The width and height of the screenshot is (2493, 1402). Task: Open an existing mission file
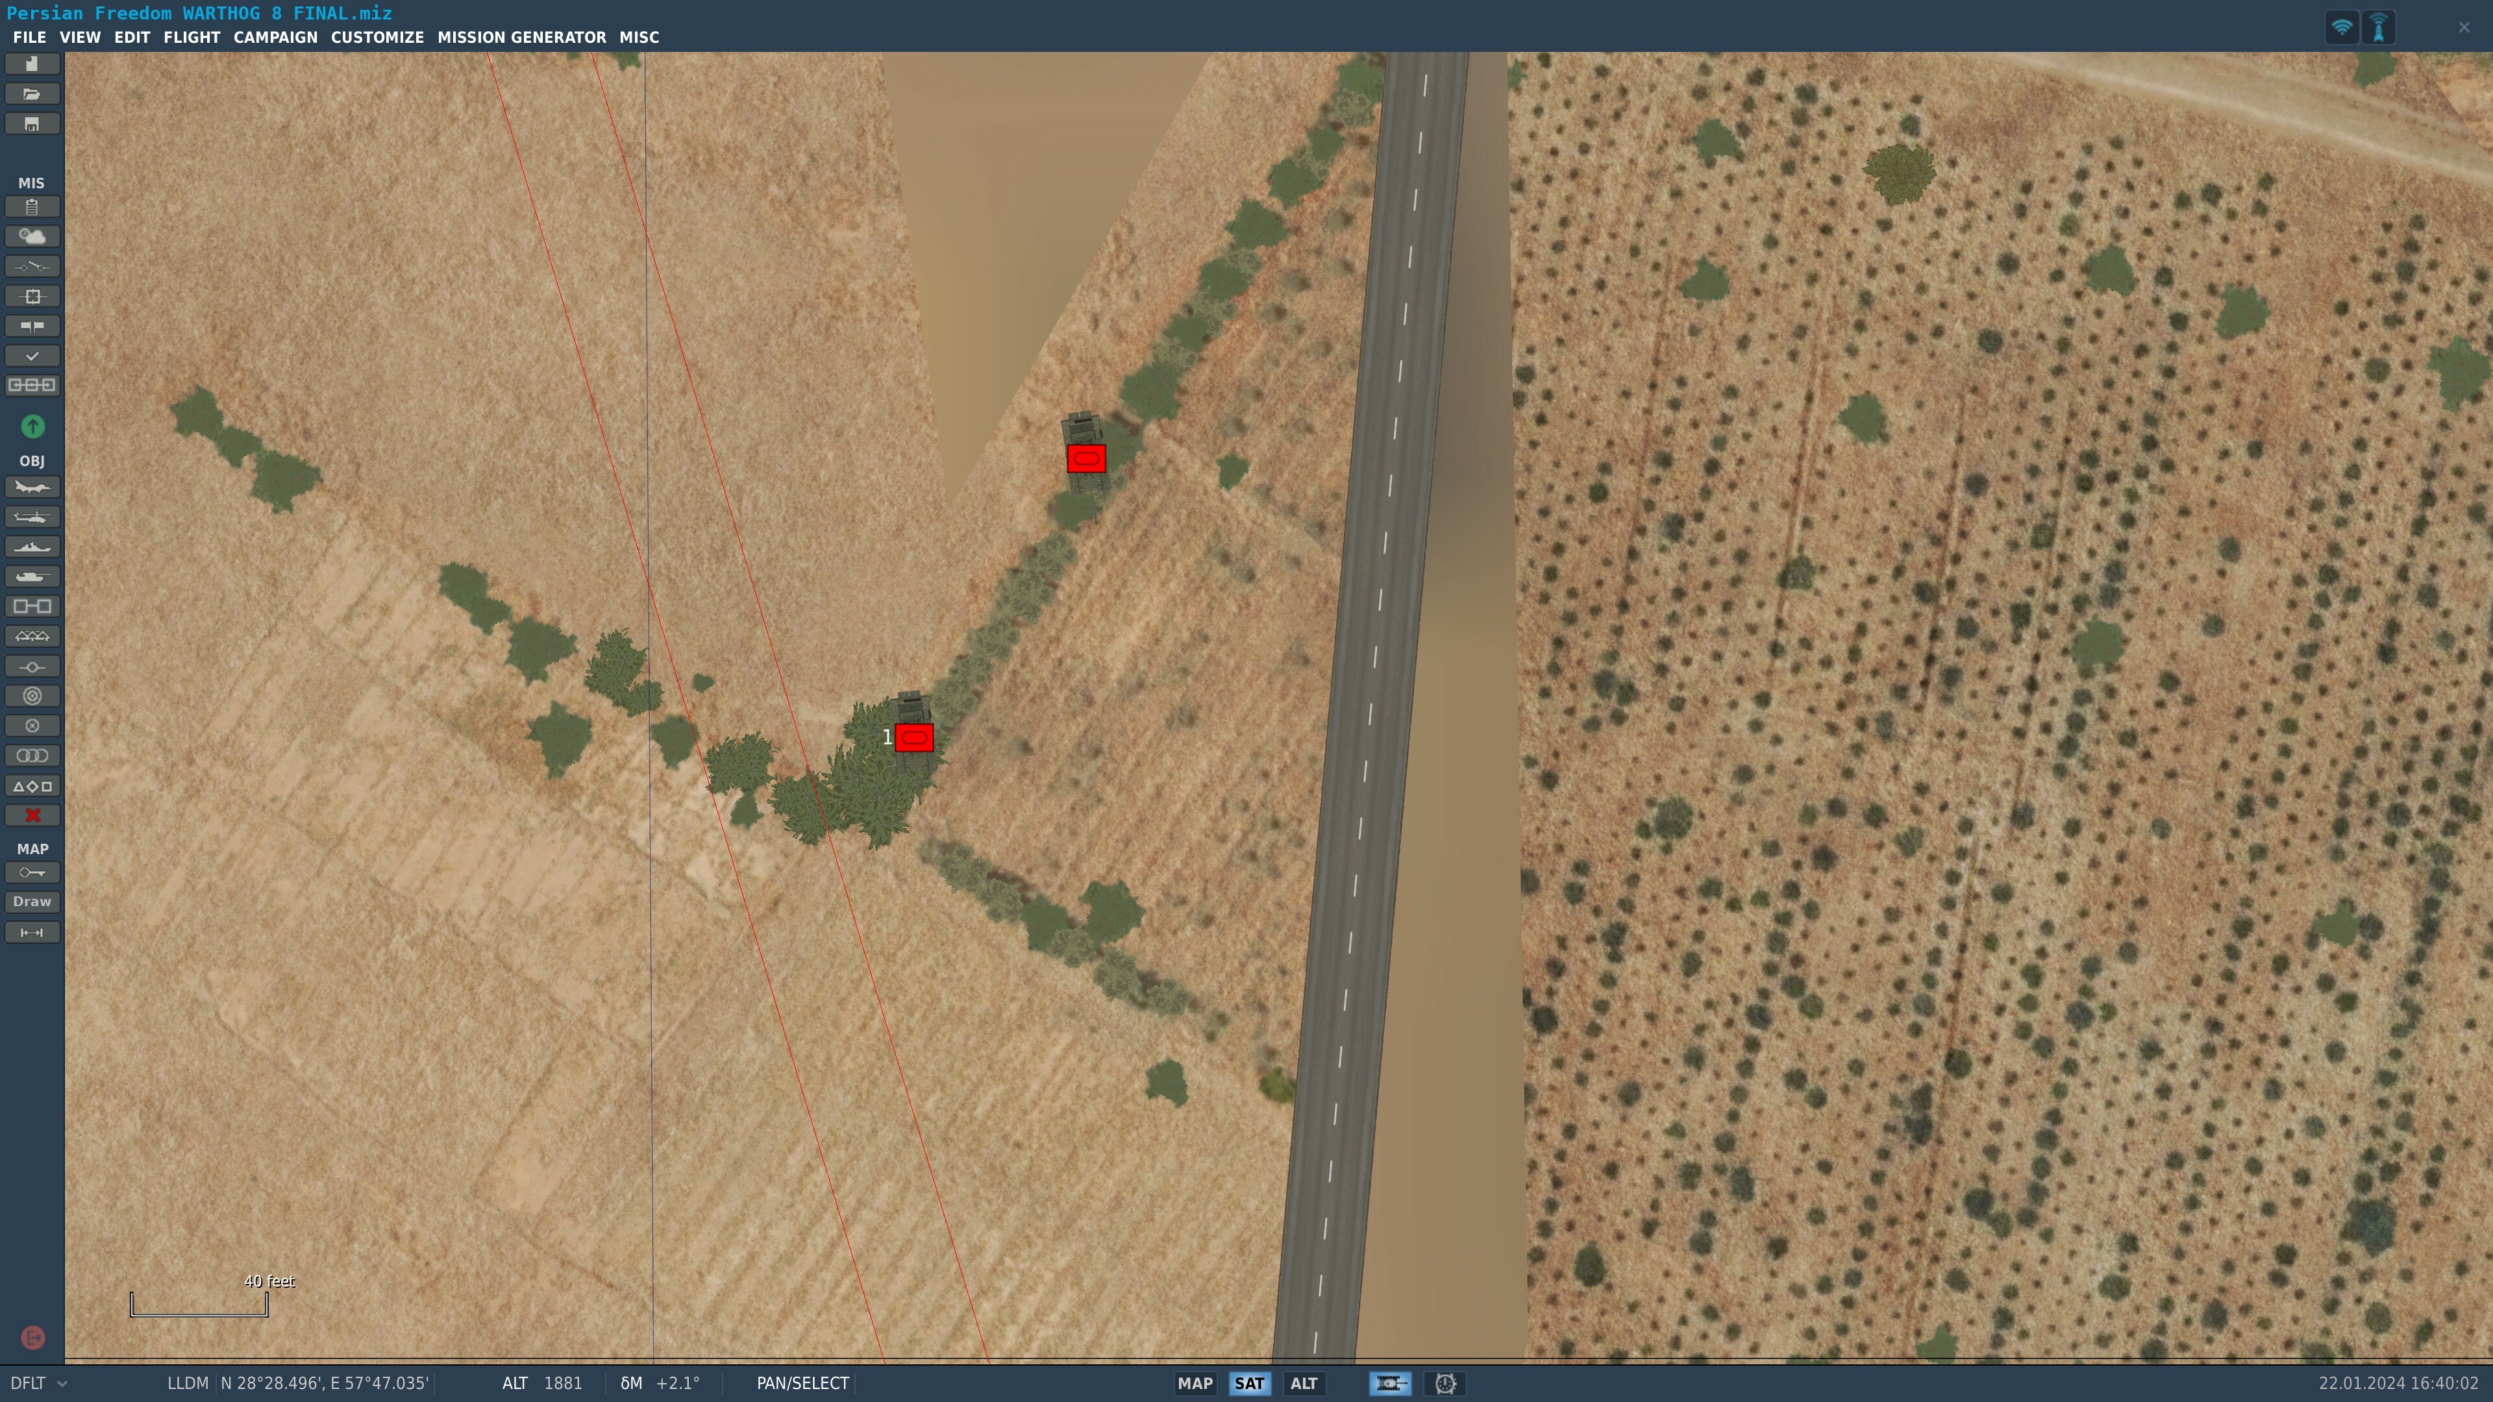32,94
